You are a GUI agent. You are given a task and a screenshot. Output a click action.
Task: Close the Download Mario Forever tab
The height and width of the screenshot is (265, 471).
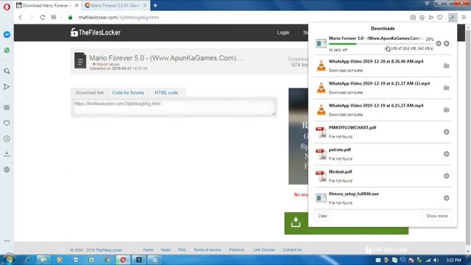point(77,5)
